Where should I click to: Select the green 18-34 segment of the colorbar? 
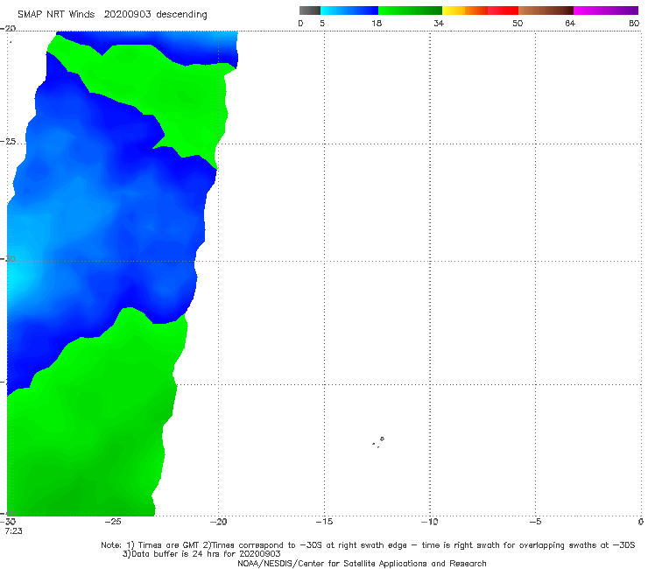(x=410, y=11)
